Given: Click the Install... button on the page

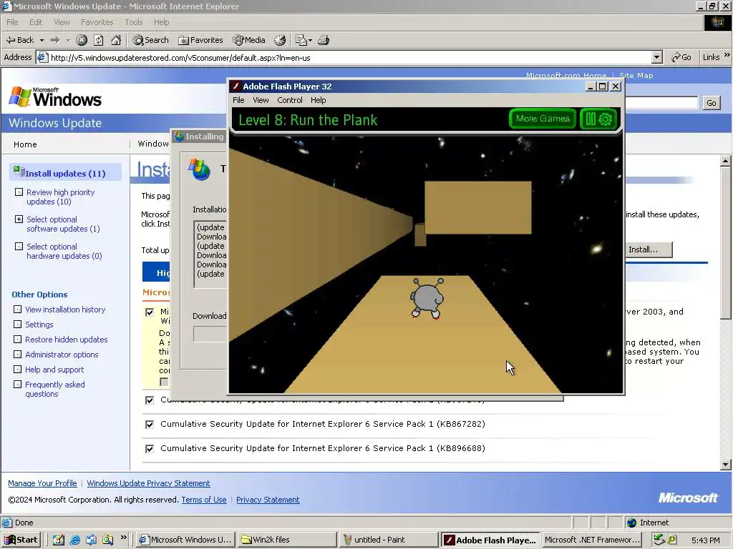Looking at the screenshot, I should tap(649, 249).
